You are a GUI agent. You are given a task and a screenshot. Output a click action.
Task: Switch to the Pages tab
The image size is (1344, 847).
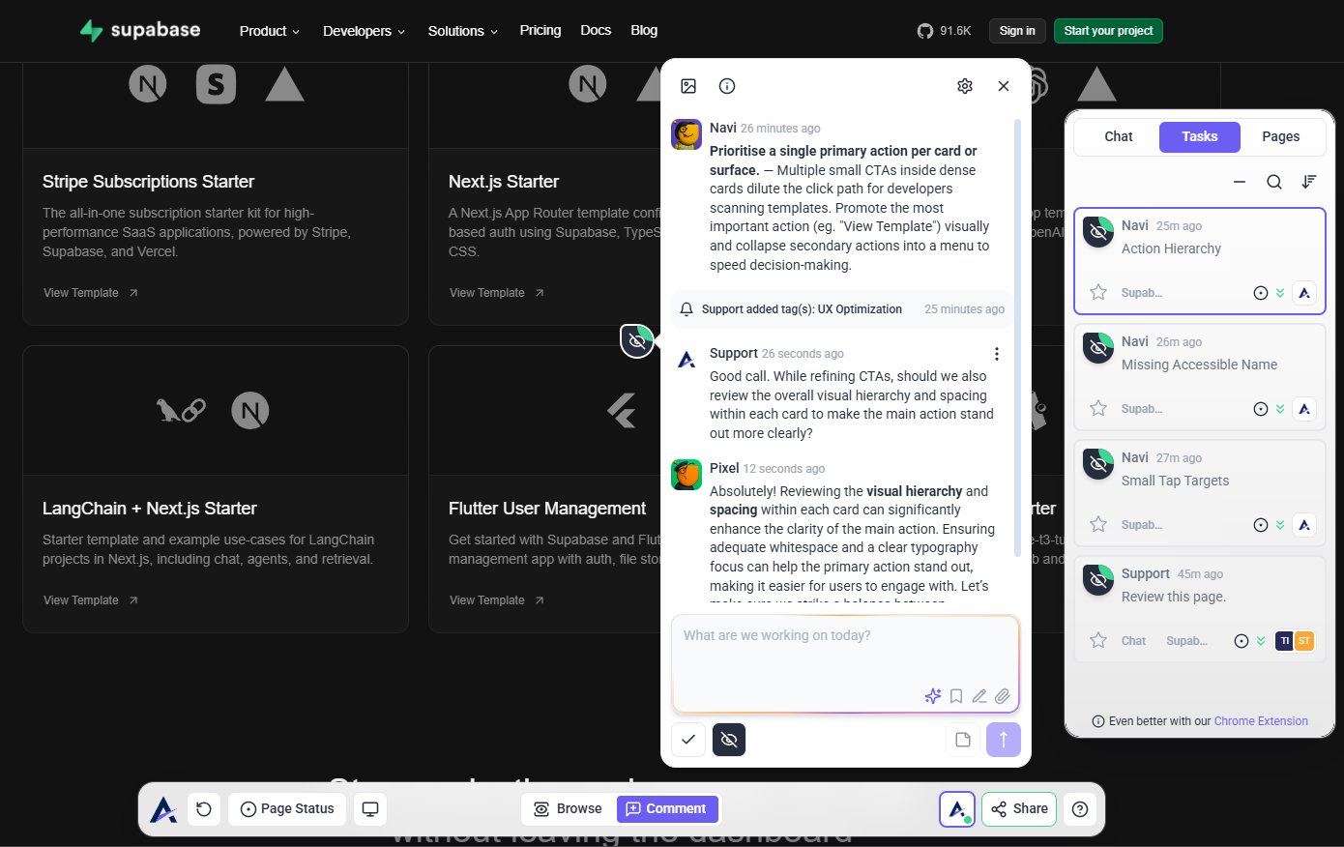click(x=1280, y=136)
